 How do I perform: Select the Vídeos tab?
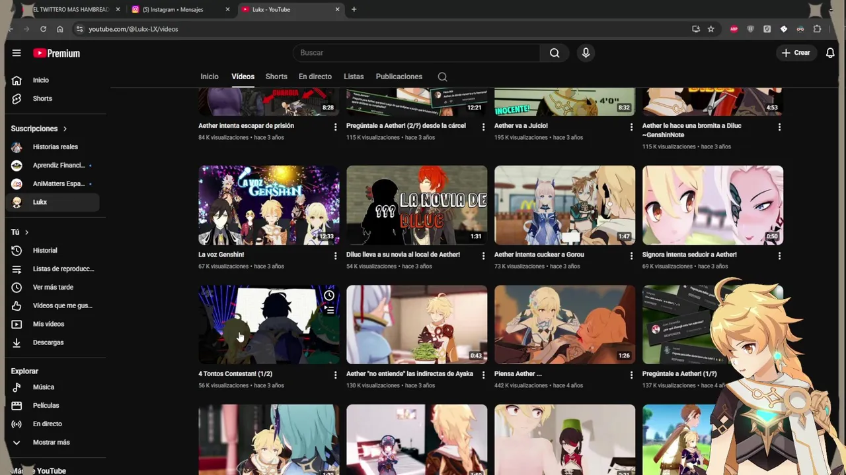pyautogui.click(x=243, y=77)
